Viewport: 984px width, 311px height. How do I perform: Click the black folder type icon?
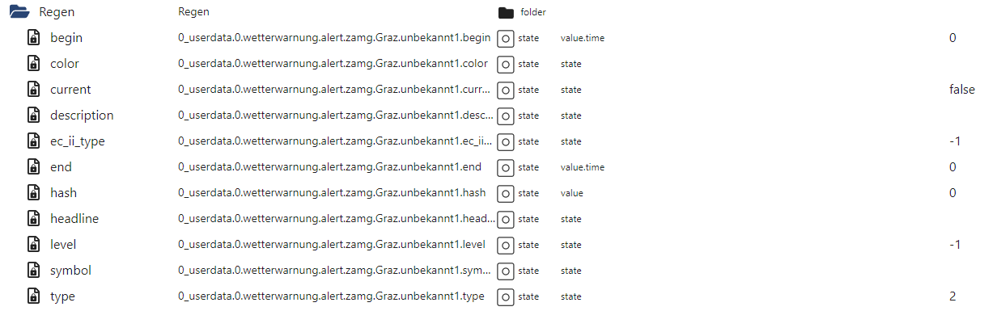pos(507,12)
